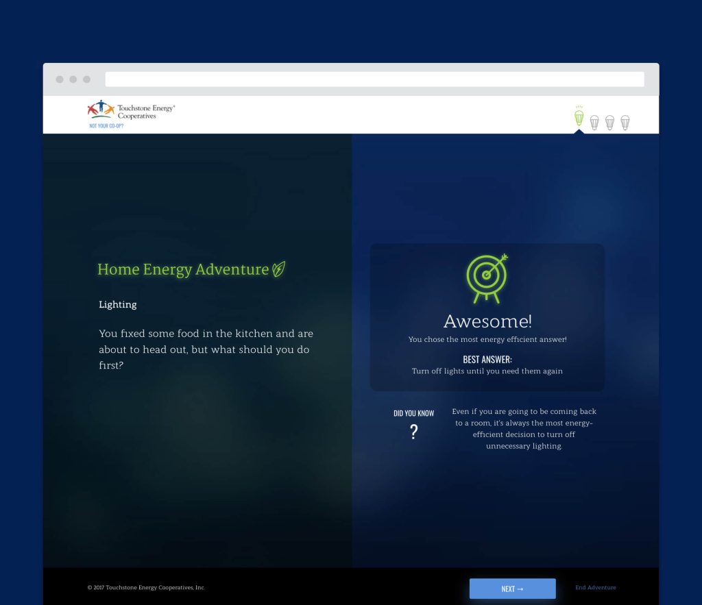Click the "Turn off lights" best answer text

coord(487,371)
